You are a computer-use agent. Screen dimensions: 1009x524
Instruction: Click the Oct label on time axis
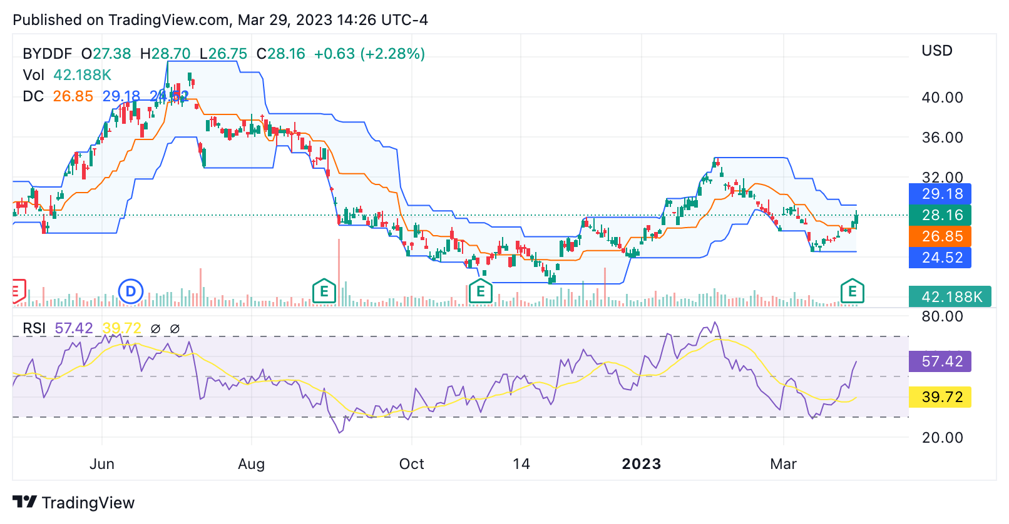coord(412,464)
